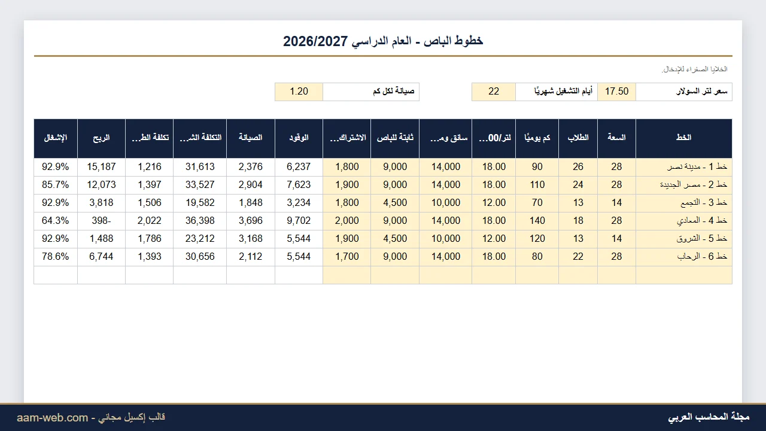Select the negative profit value 398-

101,221
